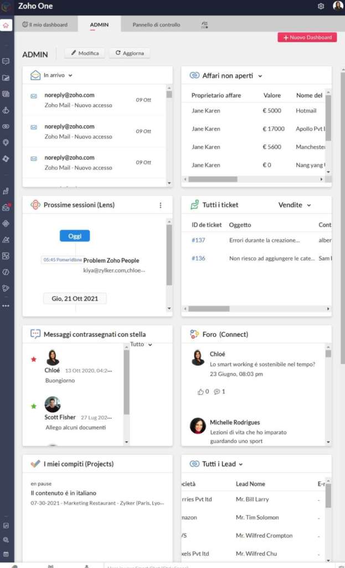
Task: Click the like thumbs-up on Chloé's post
Action: click(x=200, y=392)
